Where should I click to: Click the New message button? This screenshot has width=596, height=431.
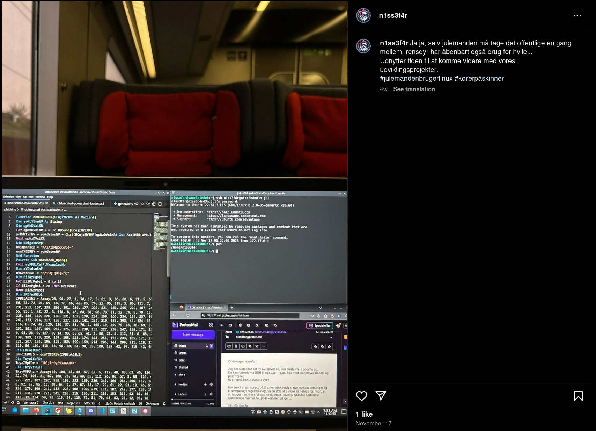click(x=193, y=335)
